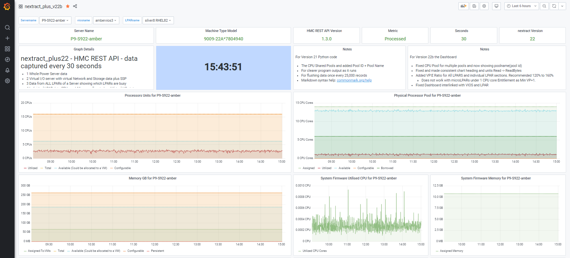This screenshot has height=258, width=570.
Task: Click the refresh dashboard button
Action: [554, 6]
